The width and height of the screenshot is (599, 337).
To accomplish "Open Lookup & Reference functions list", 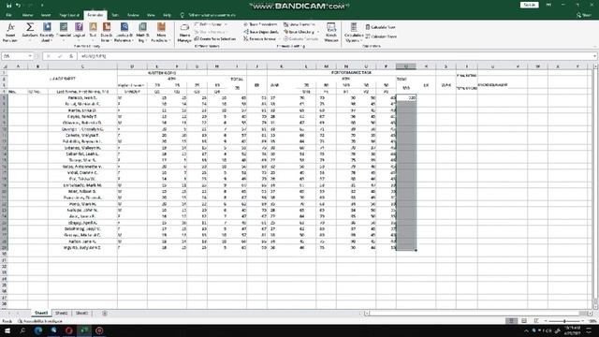I will 124,32.
